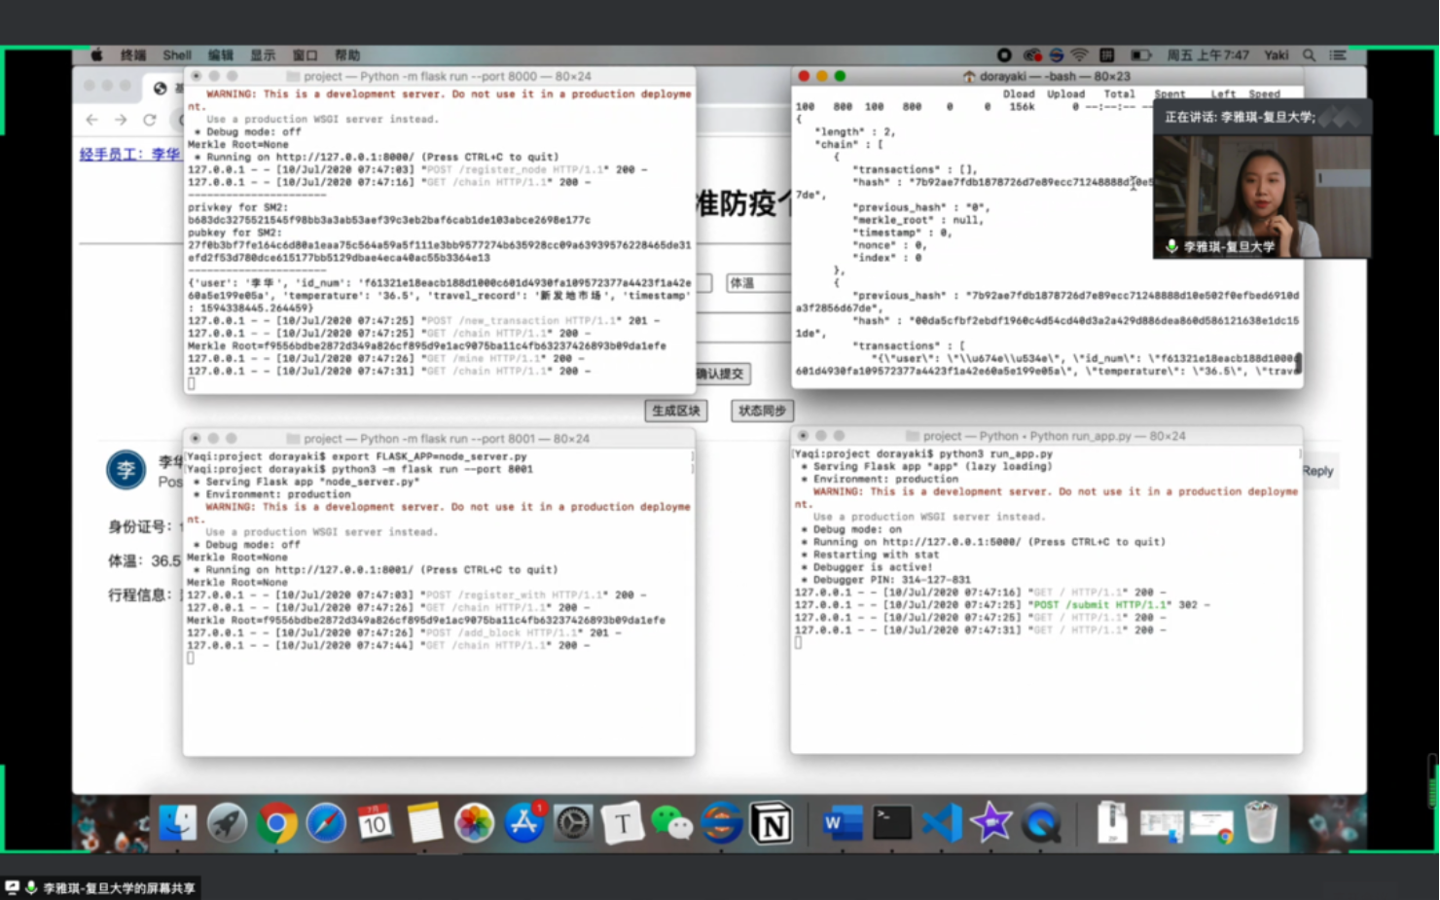1440x900 pixels.
Task: Click the 确认提交 submit button
Action: pos(721,374)
